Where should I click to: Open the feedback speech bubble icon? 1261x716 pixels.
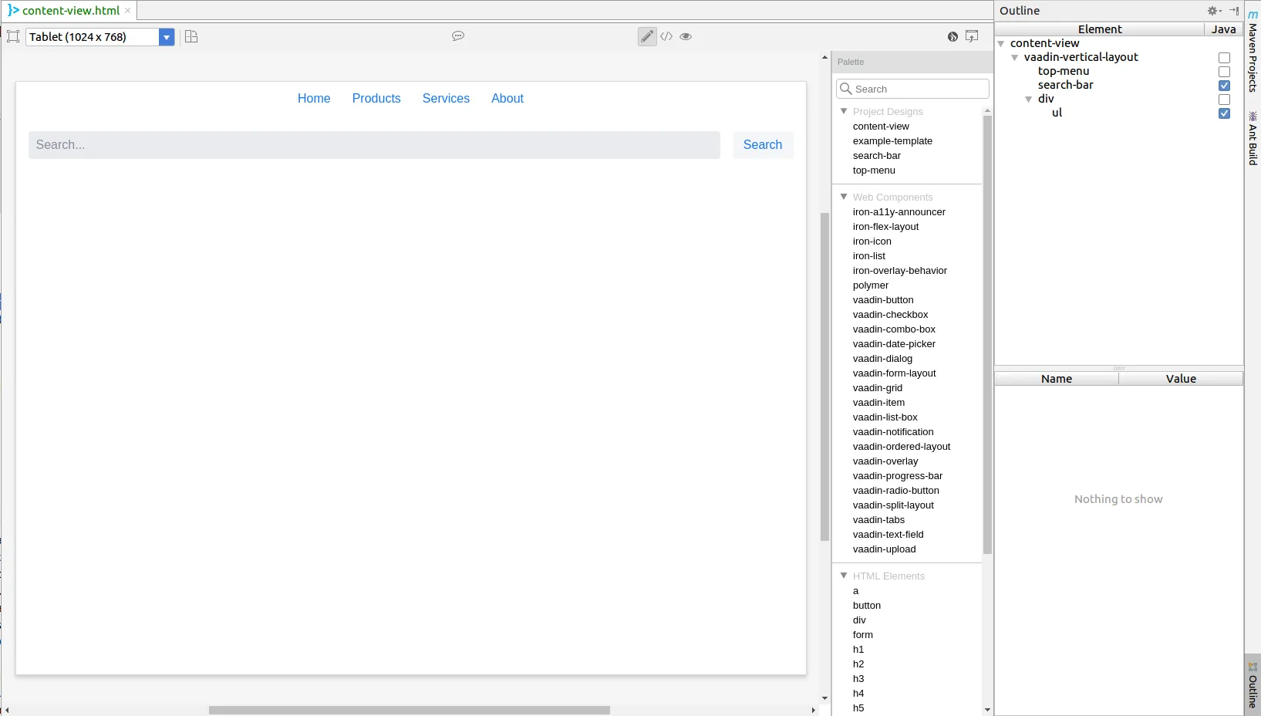(x=457, y=36)
